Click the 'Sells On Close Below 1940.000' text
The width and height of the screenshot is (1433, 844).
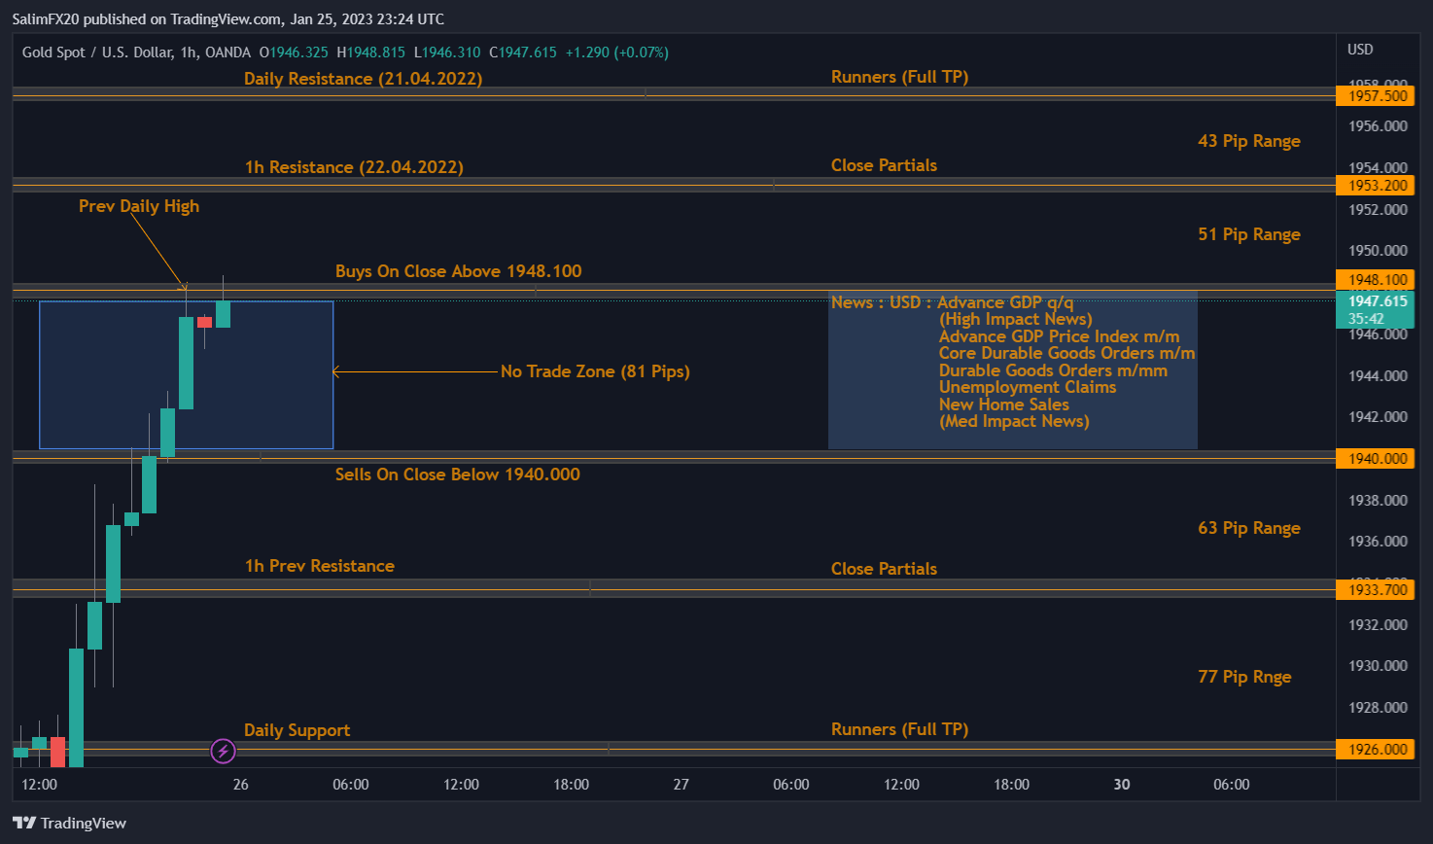(457, 475)
